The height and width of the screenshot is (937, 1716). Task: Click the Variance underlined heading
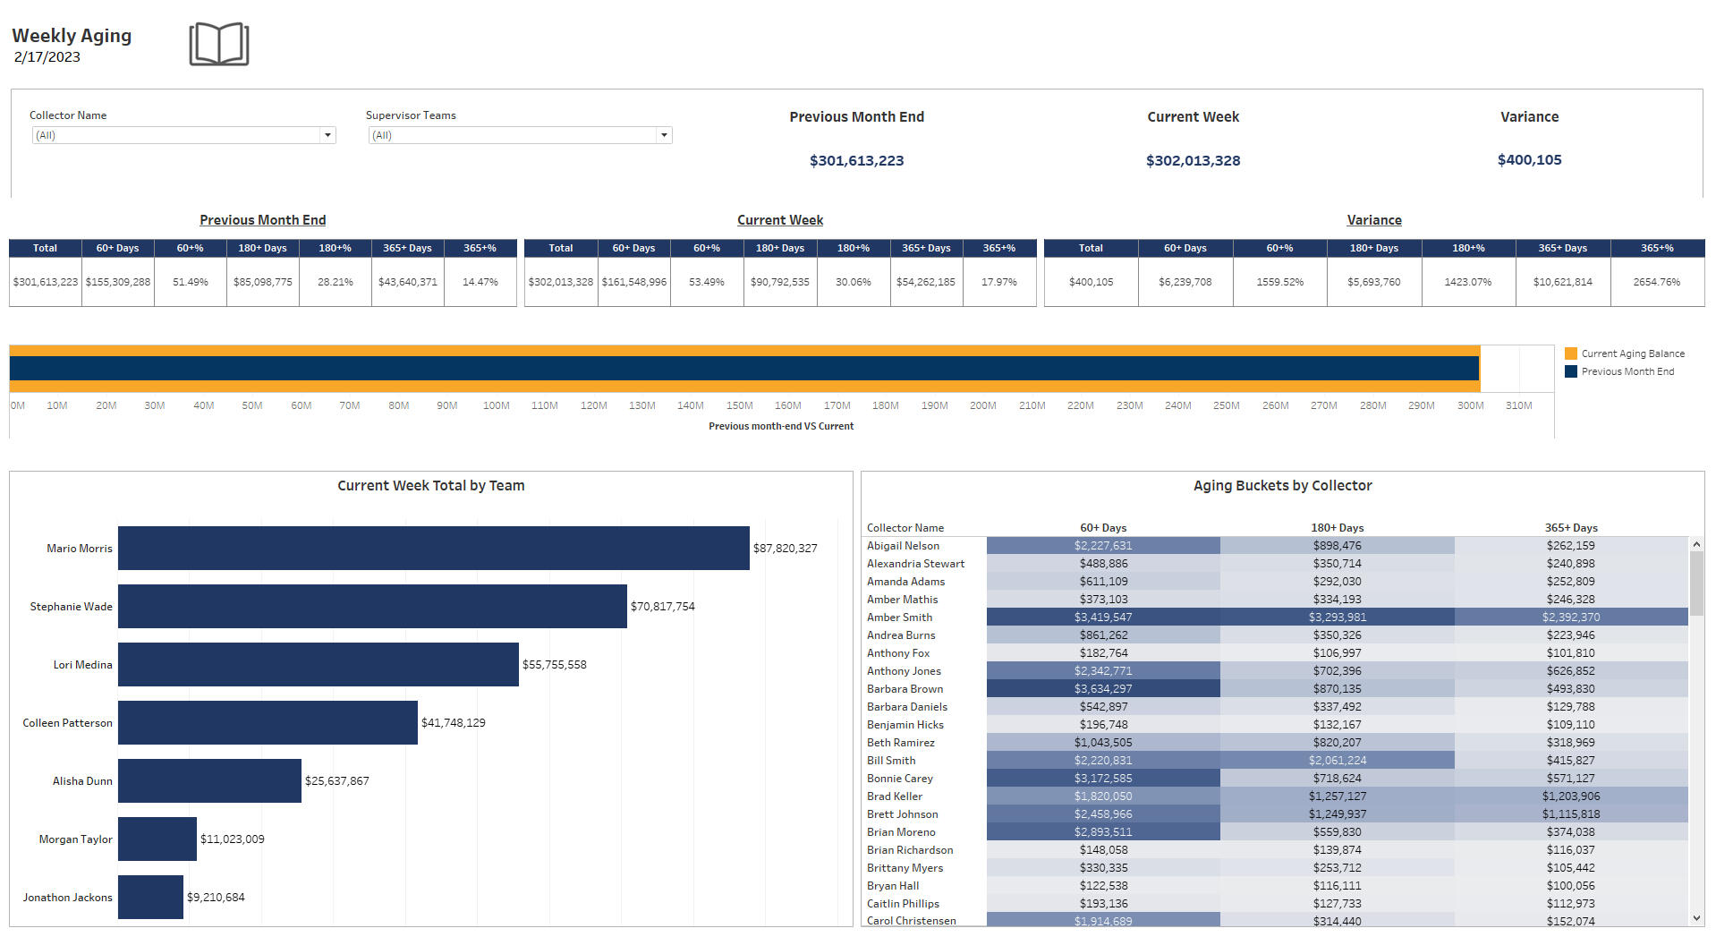(1373, 220)
